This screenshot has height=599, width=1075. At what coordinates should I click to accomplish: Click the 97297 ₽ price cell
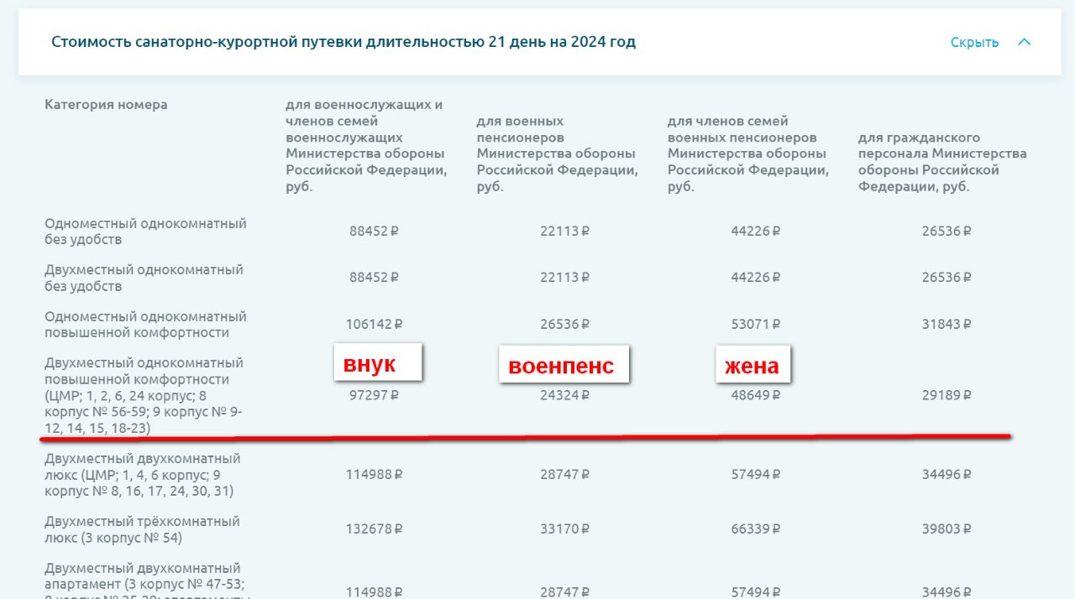374,395
